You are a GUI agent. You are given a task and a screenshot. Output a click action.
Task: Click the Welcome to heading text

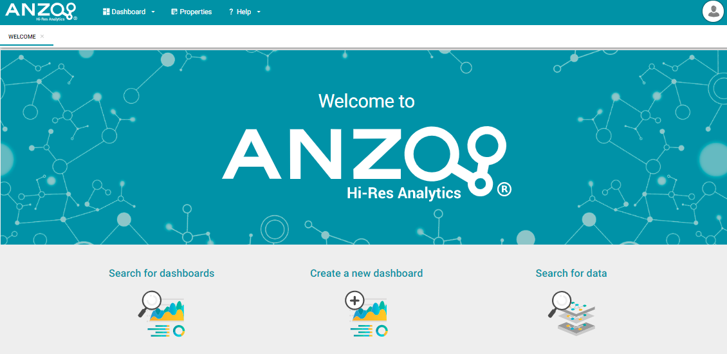[x=366, y=100]
